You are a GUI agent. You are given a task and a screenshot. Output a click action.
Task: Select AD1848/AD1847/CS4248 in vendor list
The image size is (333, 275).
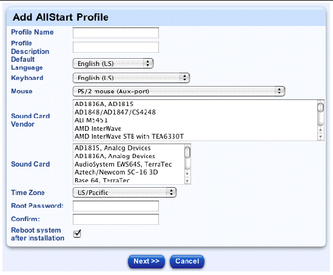click(195, 112)
